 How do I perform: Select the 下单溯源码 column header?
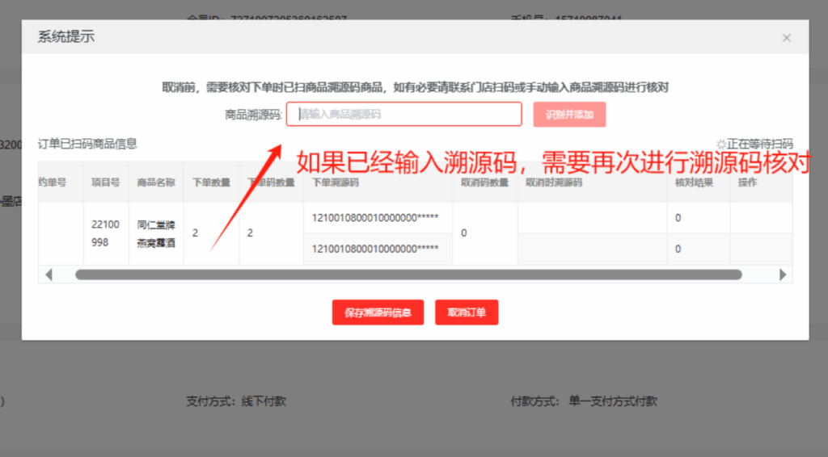coord(336,182)
